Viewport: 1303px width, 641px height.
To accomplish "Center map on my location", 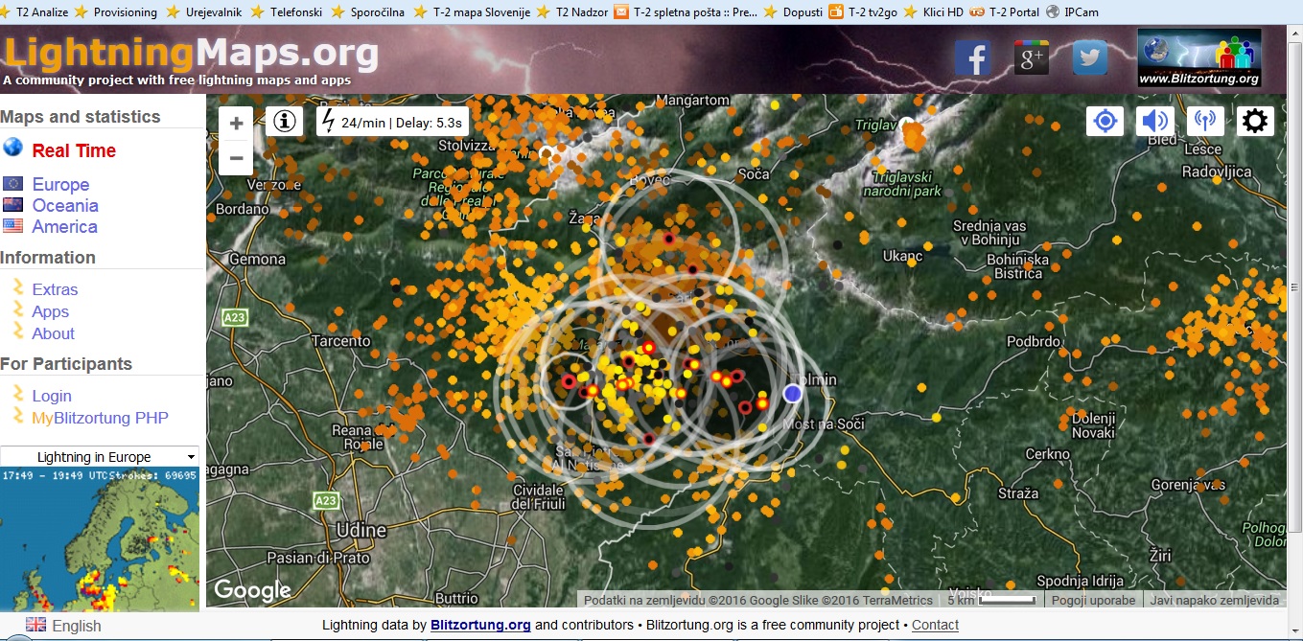I will click(1105, 121).
